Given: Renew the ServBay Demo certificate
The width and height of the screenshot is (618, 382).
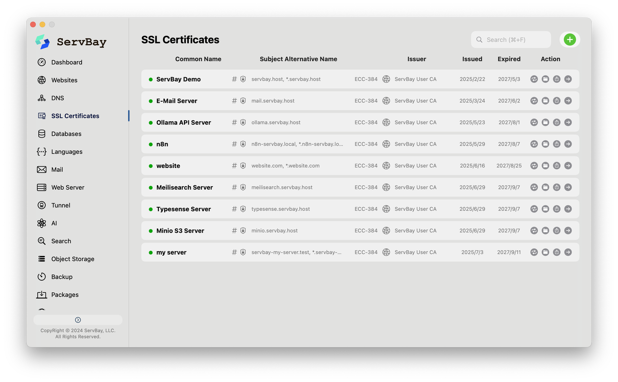Looking at the screenshot, I should 534,79.
